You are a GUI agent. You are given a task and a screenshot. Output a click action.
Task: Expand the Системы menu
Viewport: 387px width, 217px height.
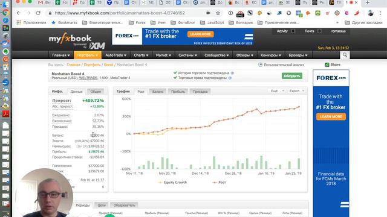click(x=187, y=55)
